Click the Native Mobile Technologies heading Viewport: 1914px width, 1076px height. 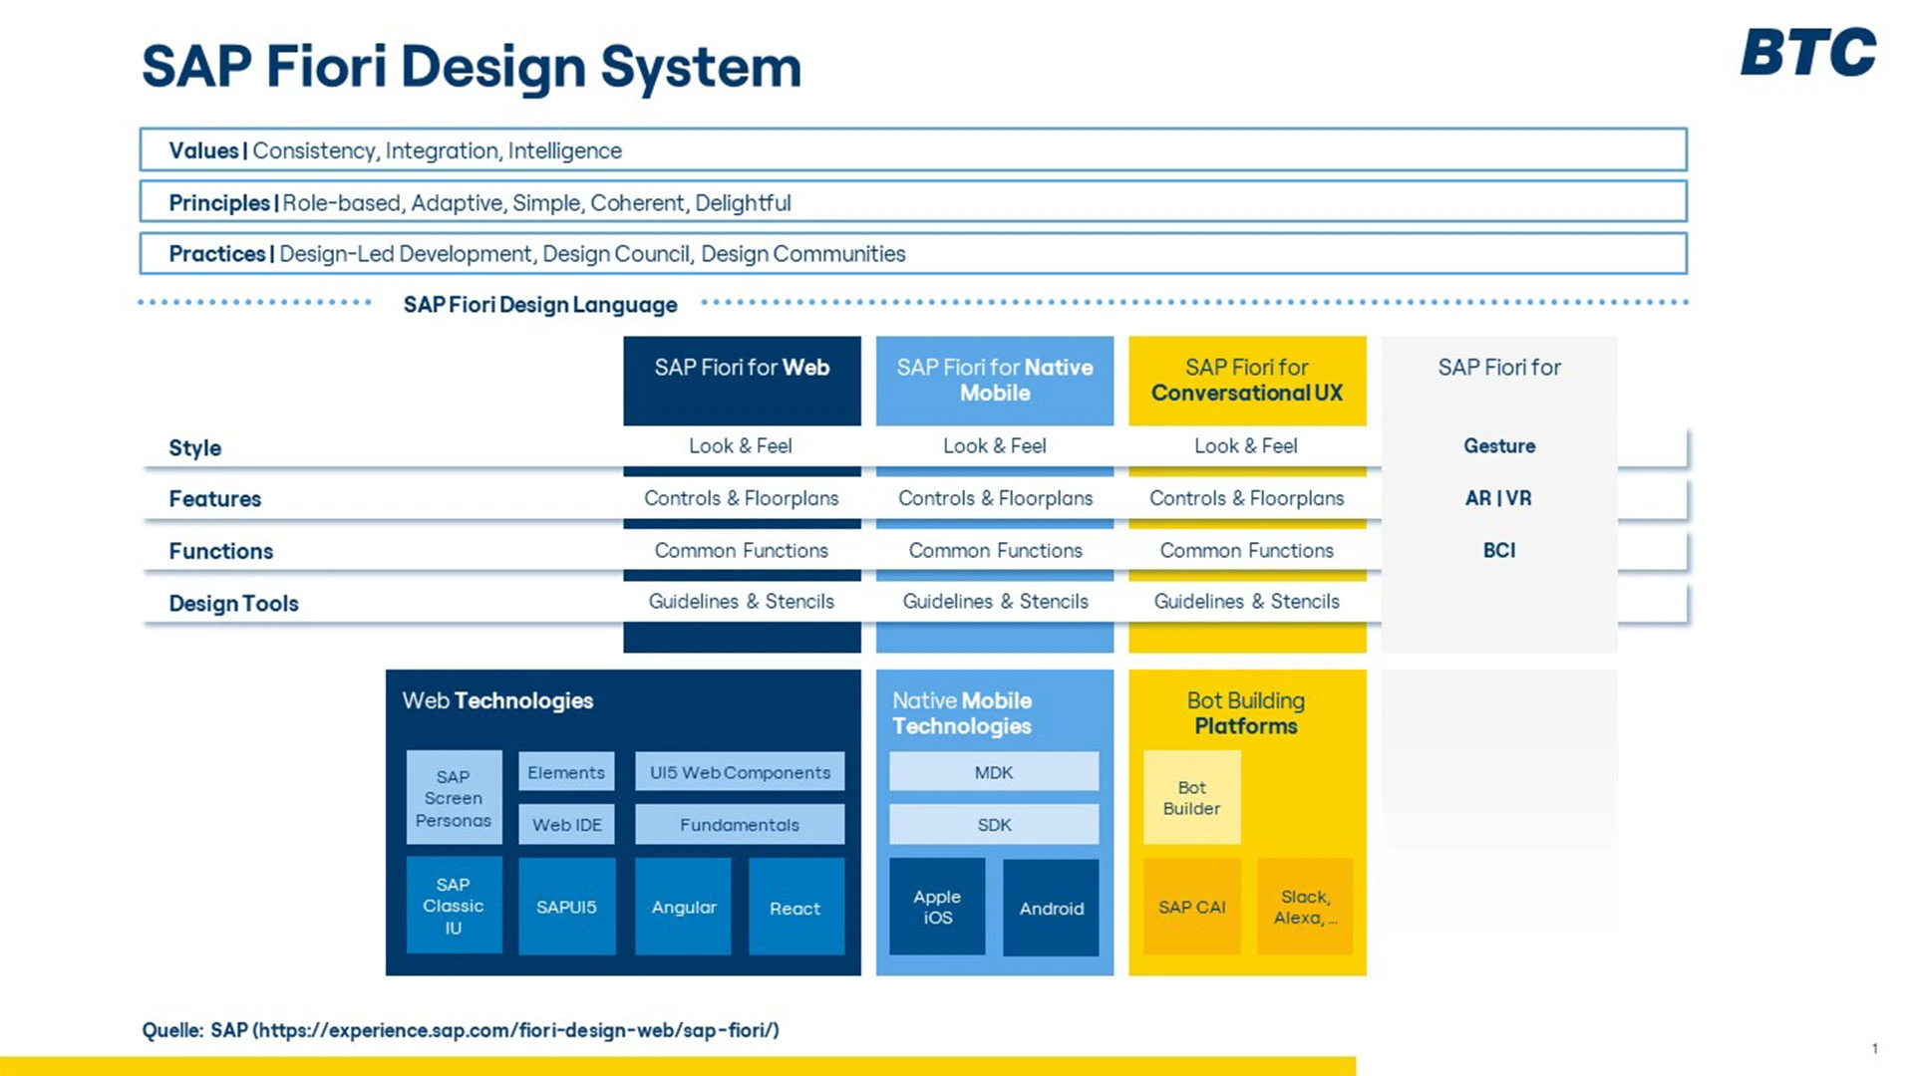point(962,713)
